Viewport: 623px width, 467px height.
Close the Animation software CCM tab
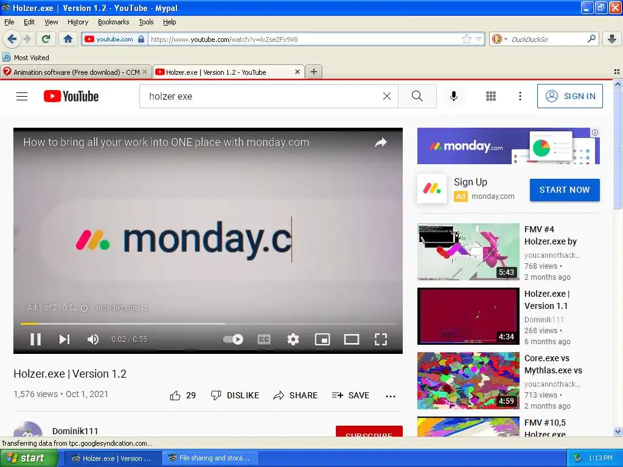click(x=145, y=72)
